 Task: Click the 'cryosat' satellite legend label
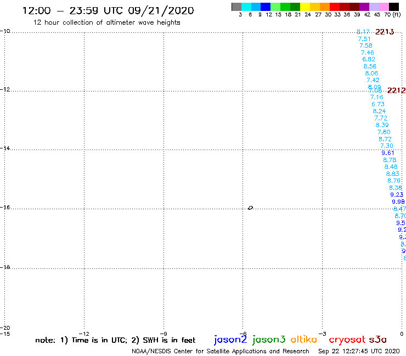[347, 340]
